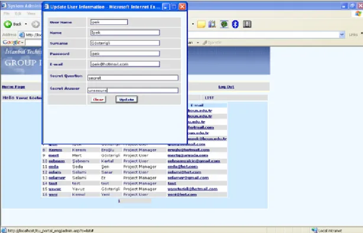Click the Research books toolbar icon

pyautogui.click(x=212, y=24)
